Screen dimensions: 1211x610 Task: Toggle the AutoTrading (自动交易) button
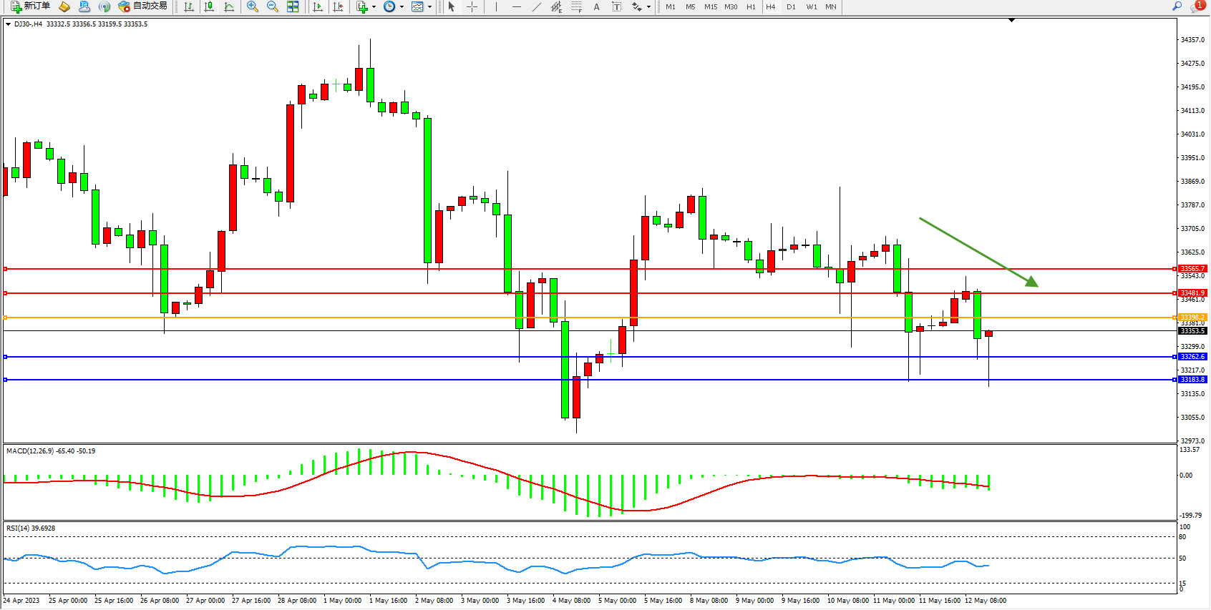click(x=143, y=6)
